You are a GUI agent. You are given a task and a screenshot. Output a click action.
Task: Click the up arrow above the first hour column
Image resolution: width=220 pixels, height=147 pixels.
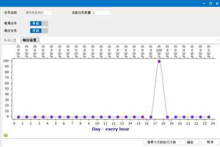(18, 47)
